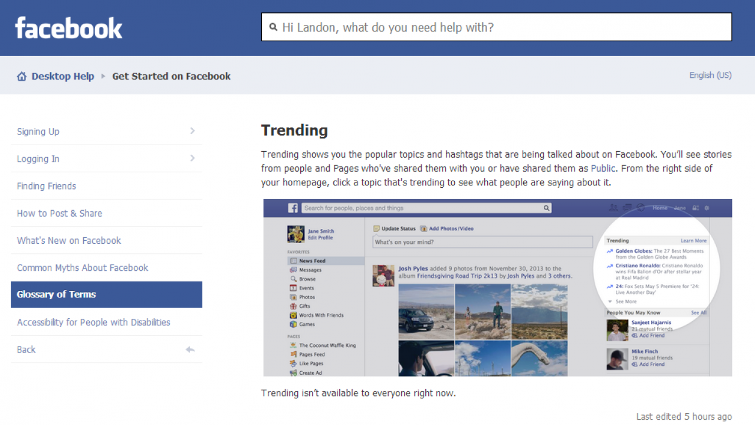This screenshot has width=755, height=425.
Task: Open Pages Feed via its flag icon
Action: point(293,354)
